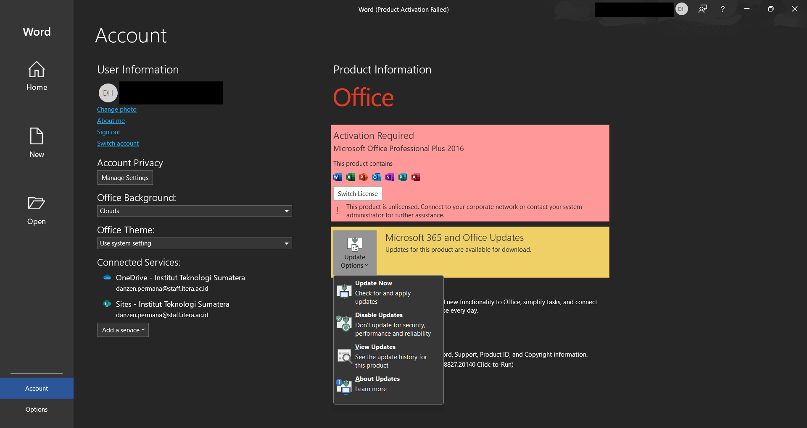This screenshot has height=428, width=807.
Task: Click the Help question mark icon
Action: tap(723, 9)
